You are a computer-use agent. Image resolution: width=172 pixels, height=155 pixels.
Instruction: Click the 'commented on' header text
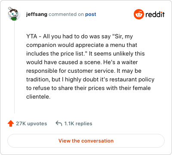click(66, 14)
